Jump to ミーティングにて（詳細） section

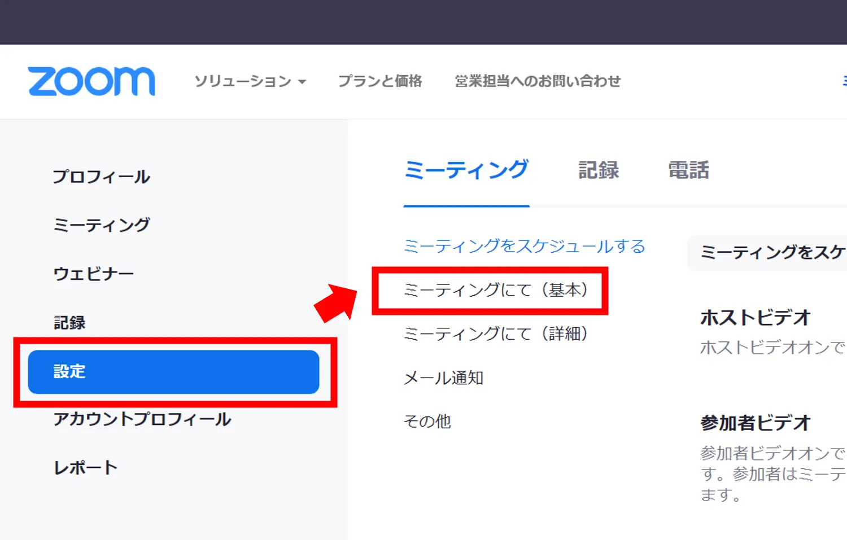[496, 334]
